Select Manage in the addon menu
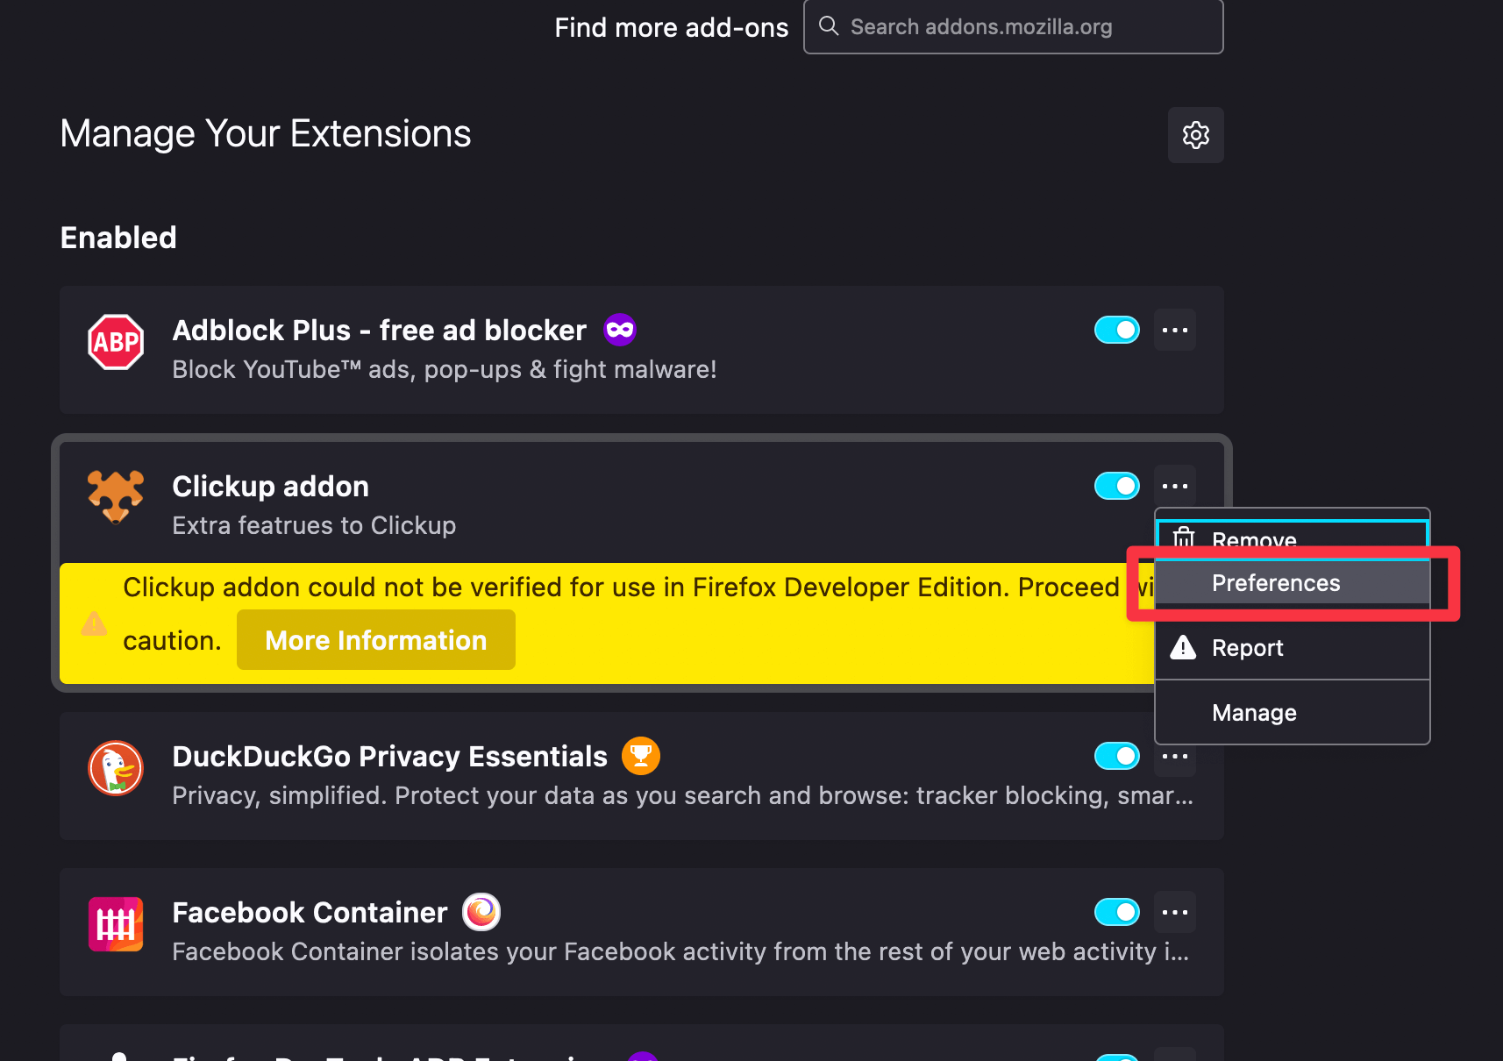The image size is (1503, 1061). (x=1293, y=712)
